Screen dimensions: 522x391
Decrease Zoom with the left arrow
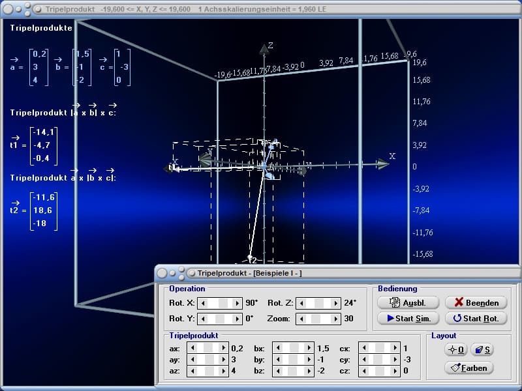point(301,319)
